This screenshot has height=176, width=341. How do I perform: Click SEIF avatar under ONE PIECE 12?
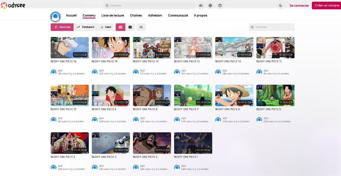[x=218, y=72]
